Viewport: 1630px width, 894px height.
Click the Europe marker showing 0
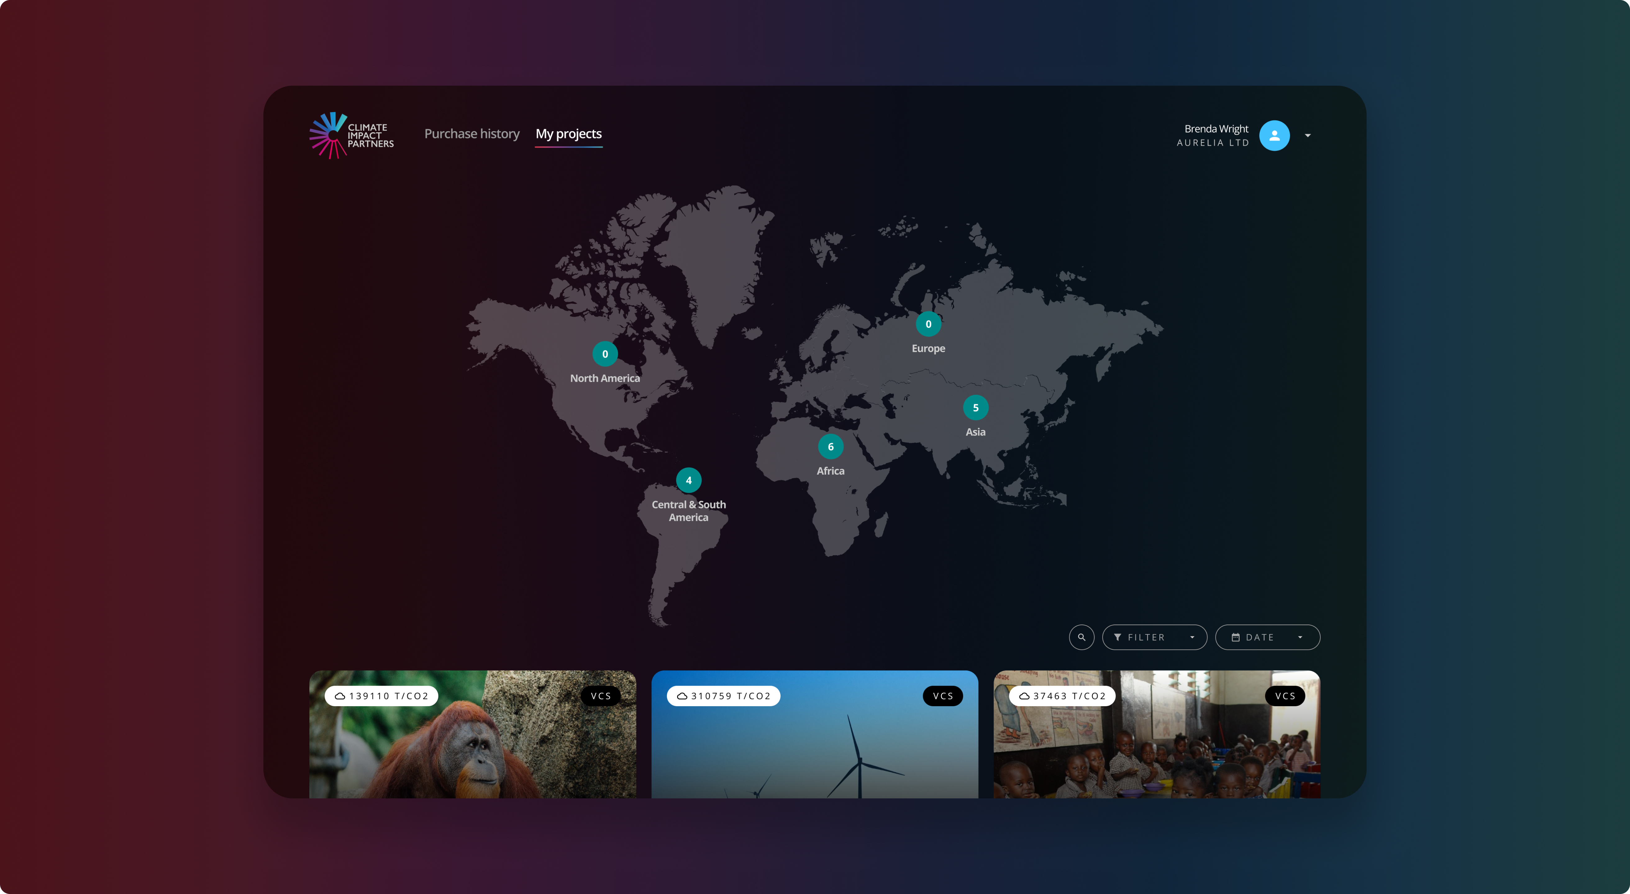(928, 324)
